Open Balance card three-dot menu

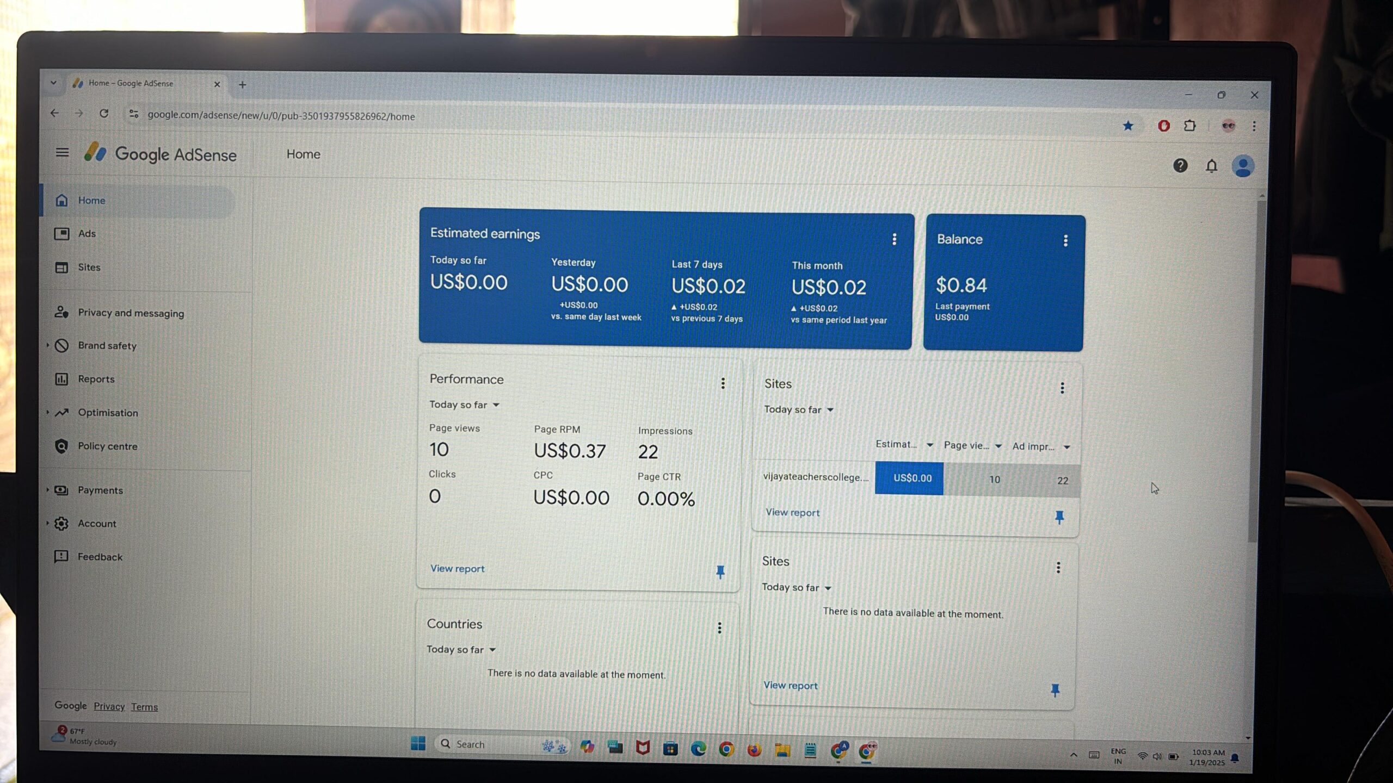[1065, 241]
